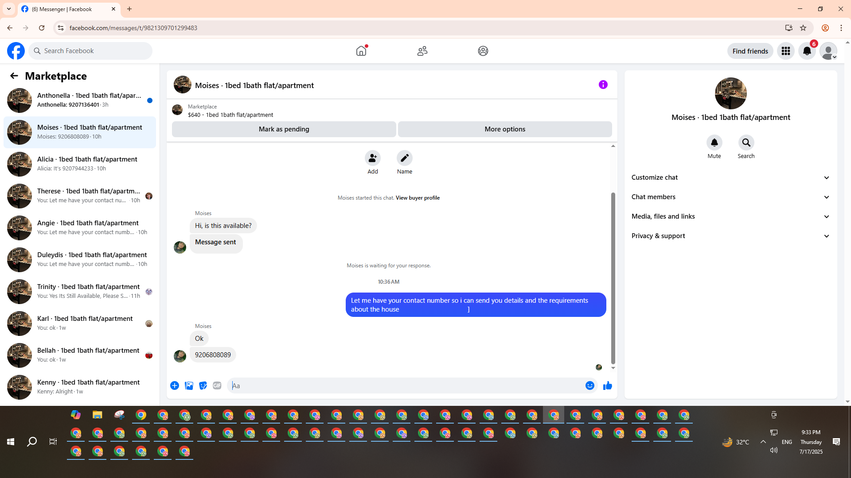Click the message composer Aa field
Screen dimensions: 851x478
point(406,385)
